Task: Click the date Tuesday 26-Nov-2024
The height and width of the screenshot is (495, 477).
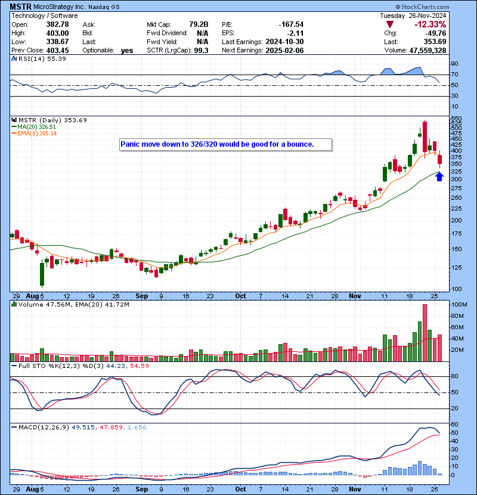Action: (x=413, y=16)
